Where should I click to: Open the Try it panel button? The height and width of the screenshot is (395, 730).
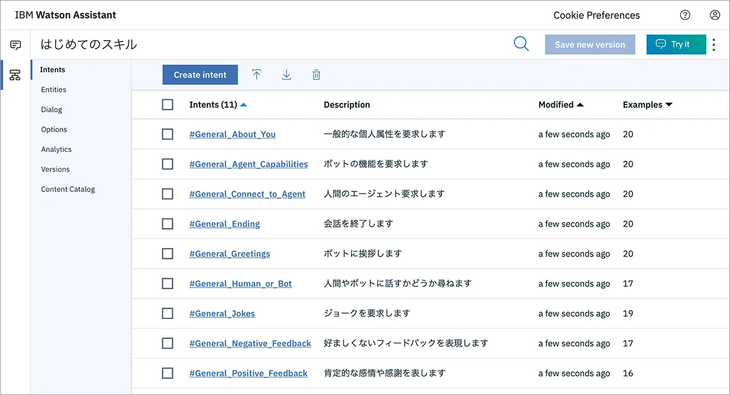pos(676,44)
